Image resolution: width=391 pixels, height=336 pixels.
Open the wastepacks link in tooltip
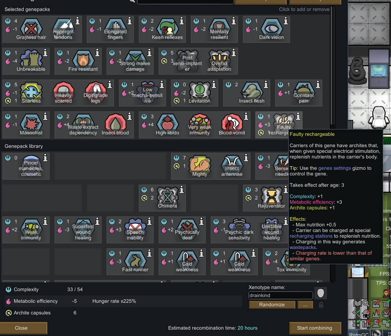click(x=303, y=248)
